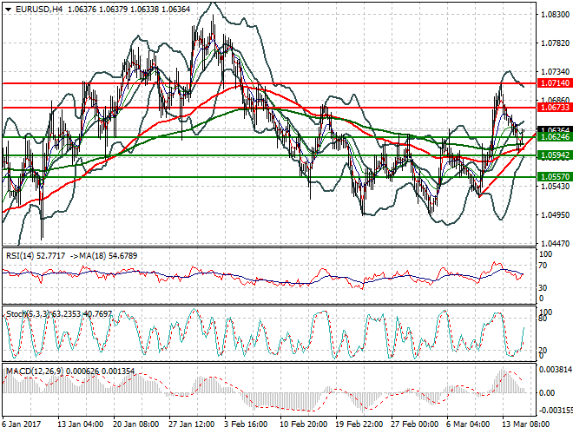Click the current price 1.06364 label

coord(555,129)
